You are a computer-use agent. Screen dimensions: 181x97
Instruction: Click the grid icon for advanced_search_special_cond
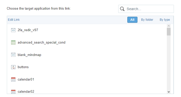[13, 42]
